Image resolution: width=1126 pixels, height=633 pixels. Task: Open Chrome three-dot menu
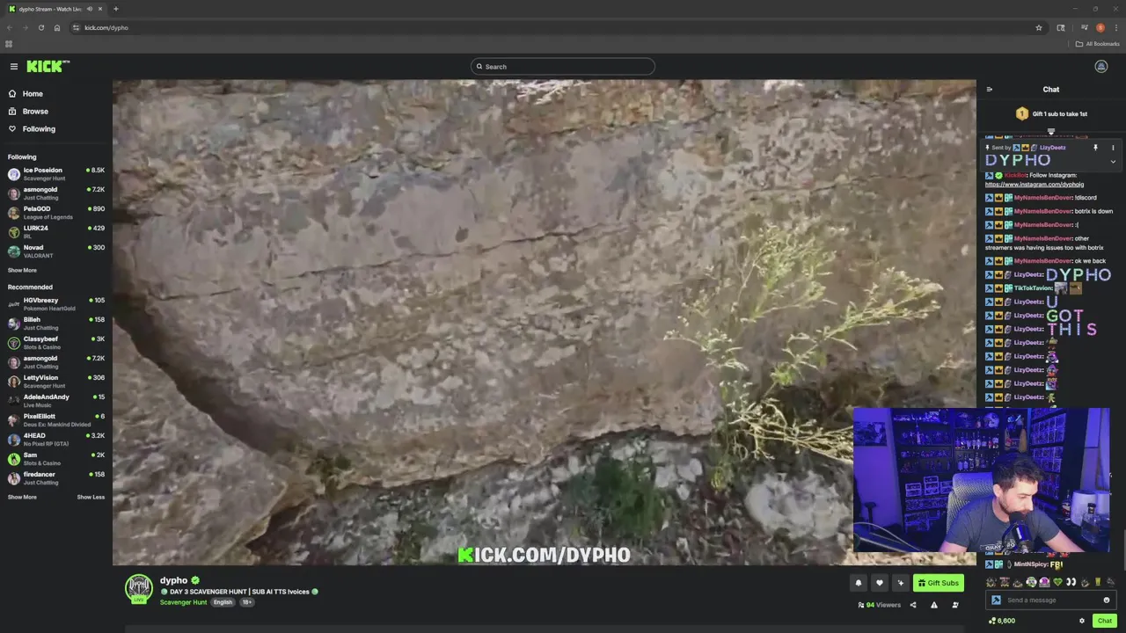(1115, 27)
